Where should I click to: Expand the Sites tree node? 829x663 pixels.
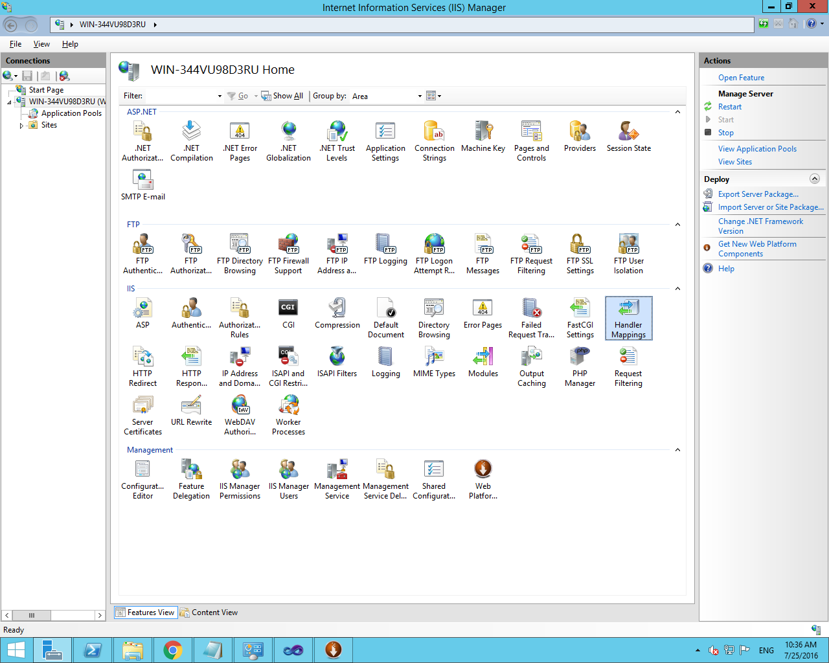[x=21, y=126]
